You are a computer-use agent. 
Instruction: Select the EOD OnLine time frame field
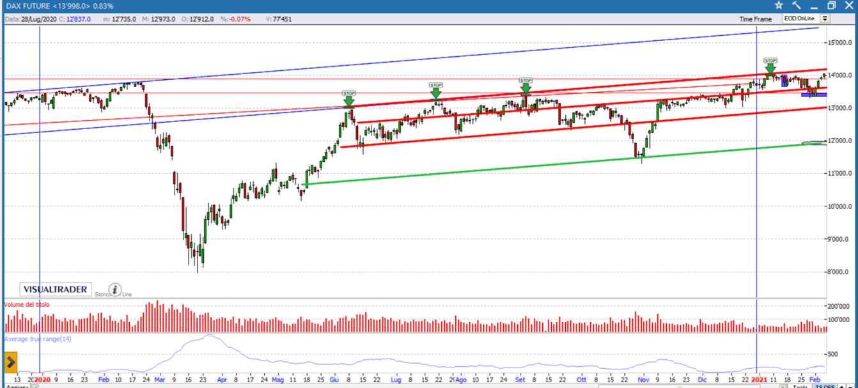[802, 19]
